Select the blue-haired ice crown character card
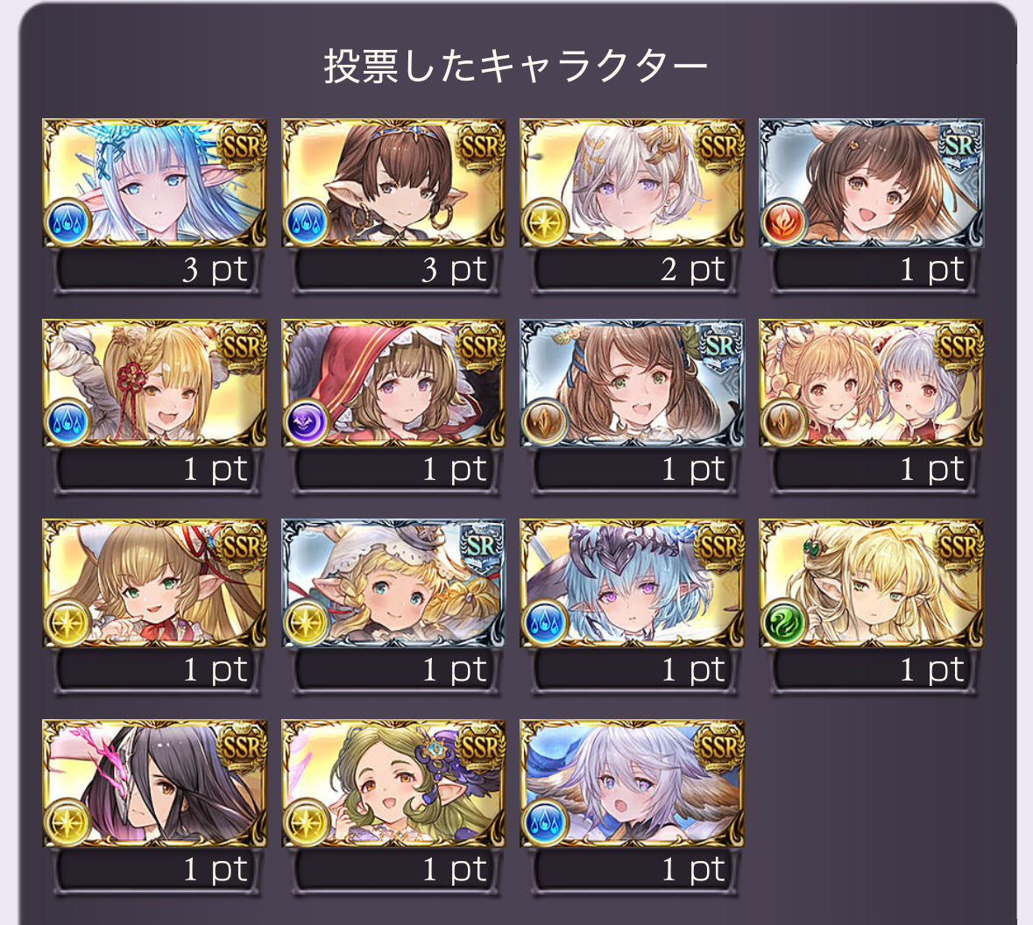The image size is (1033, 925). [x=155, y=182]
